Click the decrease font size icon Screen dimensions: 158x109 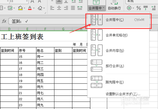pyautogui.click(x=40, y=1)
